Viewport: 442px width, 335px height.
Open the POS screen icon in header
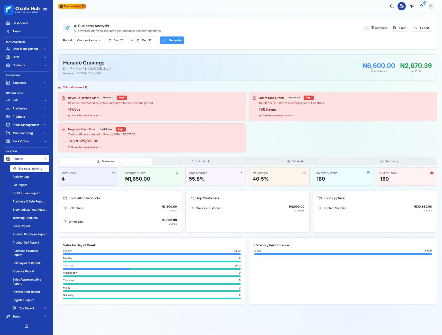point(401,6)
